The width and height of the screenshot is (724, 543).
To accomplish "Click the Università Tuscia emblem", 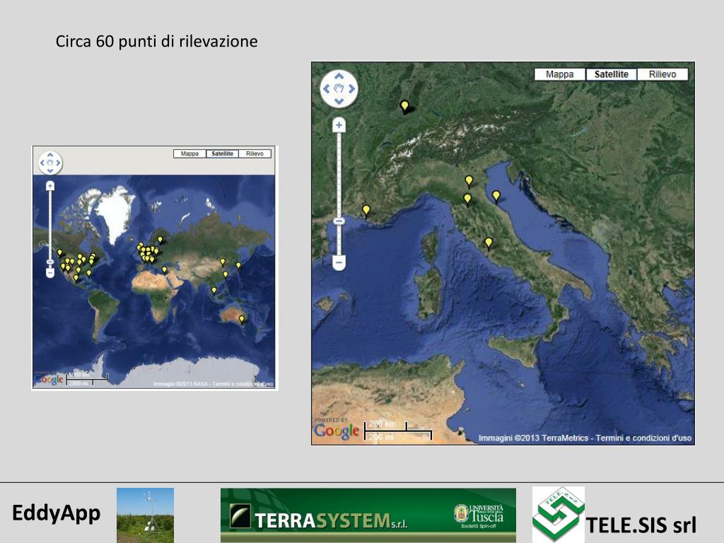I will pyautogui.click(x=461, y=513).
